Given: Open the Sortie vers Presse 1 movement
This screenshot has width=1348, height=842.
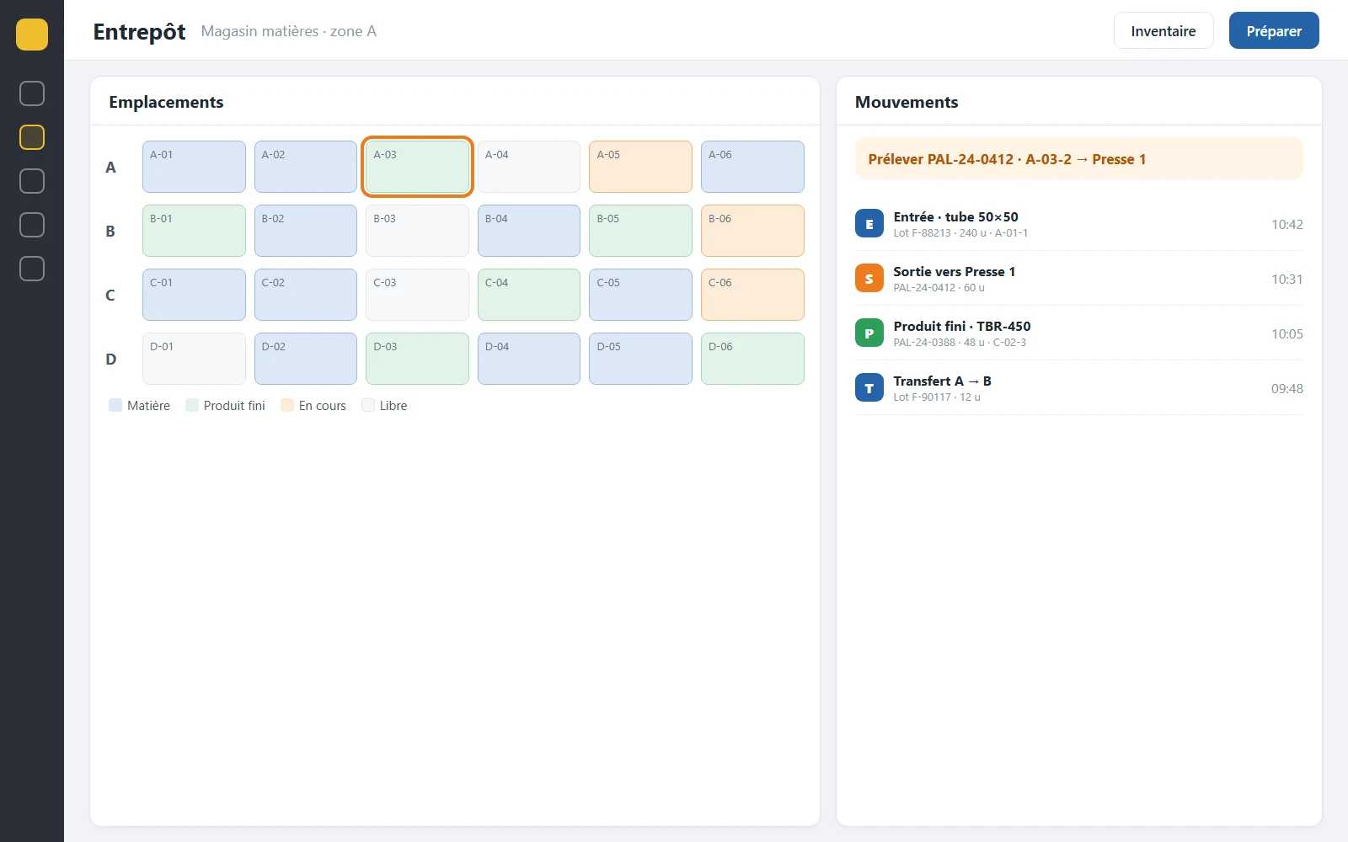Looking at the screenshot, I should coord(1079,279).
